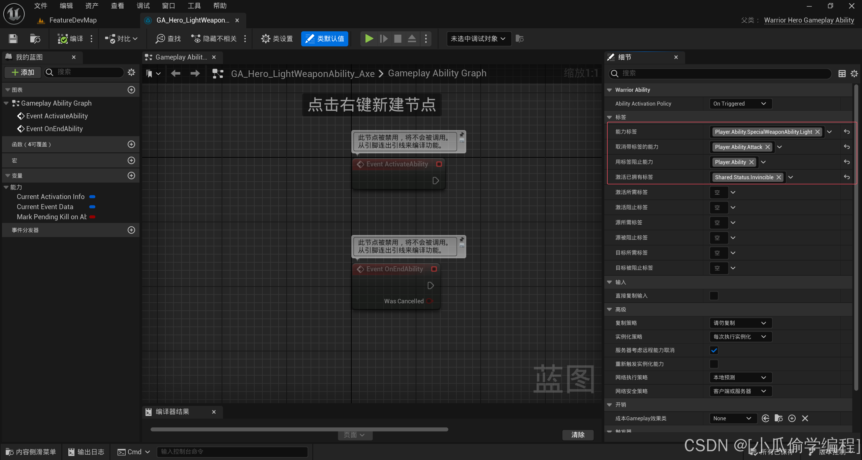Select Event ActivateAbility in the tree
The height and width of the screenshot is (460, 862).
click(x=53, y=116)
